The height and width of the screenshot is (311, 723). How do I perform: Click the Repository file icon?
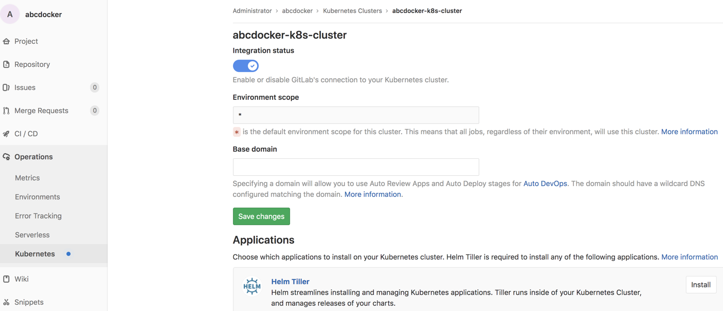6,64
